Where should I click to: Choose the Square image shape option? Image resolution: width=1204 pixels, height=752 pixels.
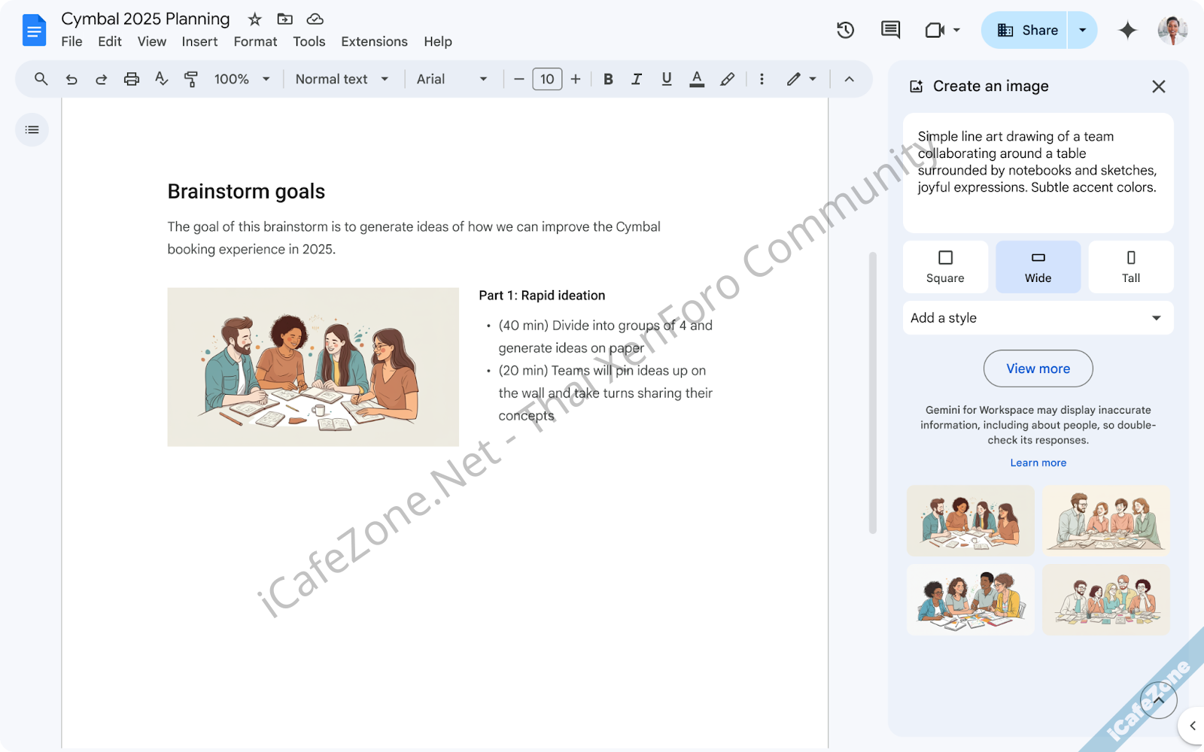coord(945,267)
